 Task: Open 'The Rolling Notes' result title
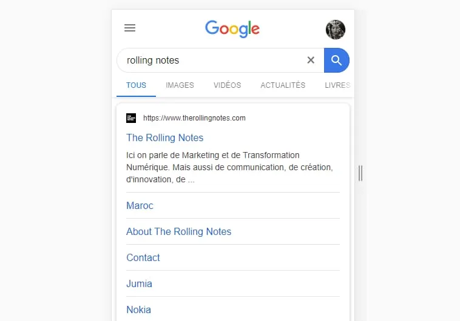point(165,137)
